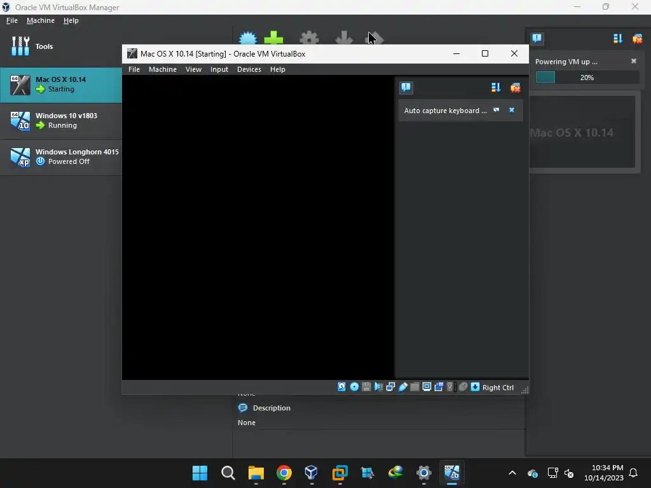Open the Input menu in the VM window
This screenshot has height=488, width=651.
pyautogui.click(x=219, y=69)
